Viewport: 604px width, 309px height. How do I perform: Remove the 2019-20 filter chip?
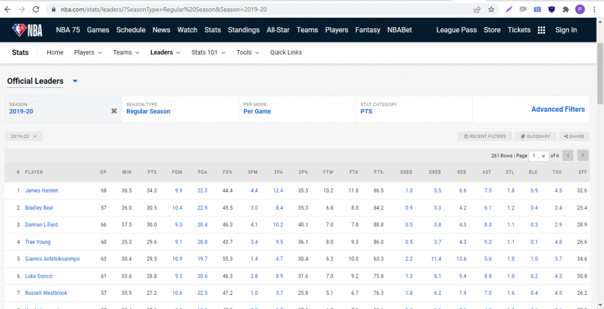[x=35, y=136]
